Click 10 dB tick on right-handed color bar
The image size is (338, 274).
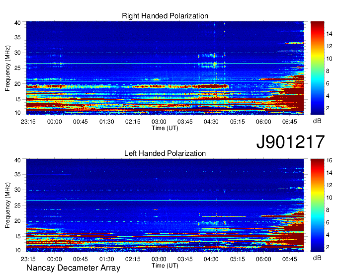point(329,59)
